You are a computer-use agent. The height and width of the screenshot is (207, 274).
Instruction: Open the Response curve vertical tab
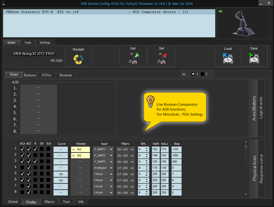click(261, 169)
